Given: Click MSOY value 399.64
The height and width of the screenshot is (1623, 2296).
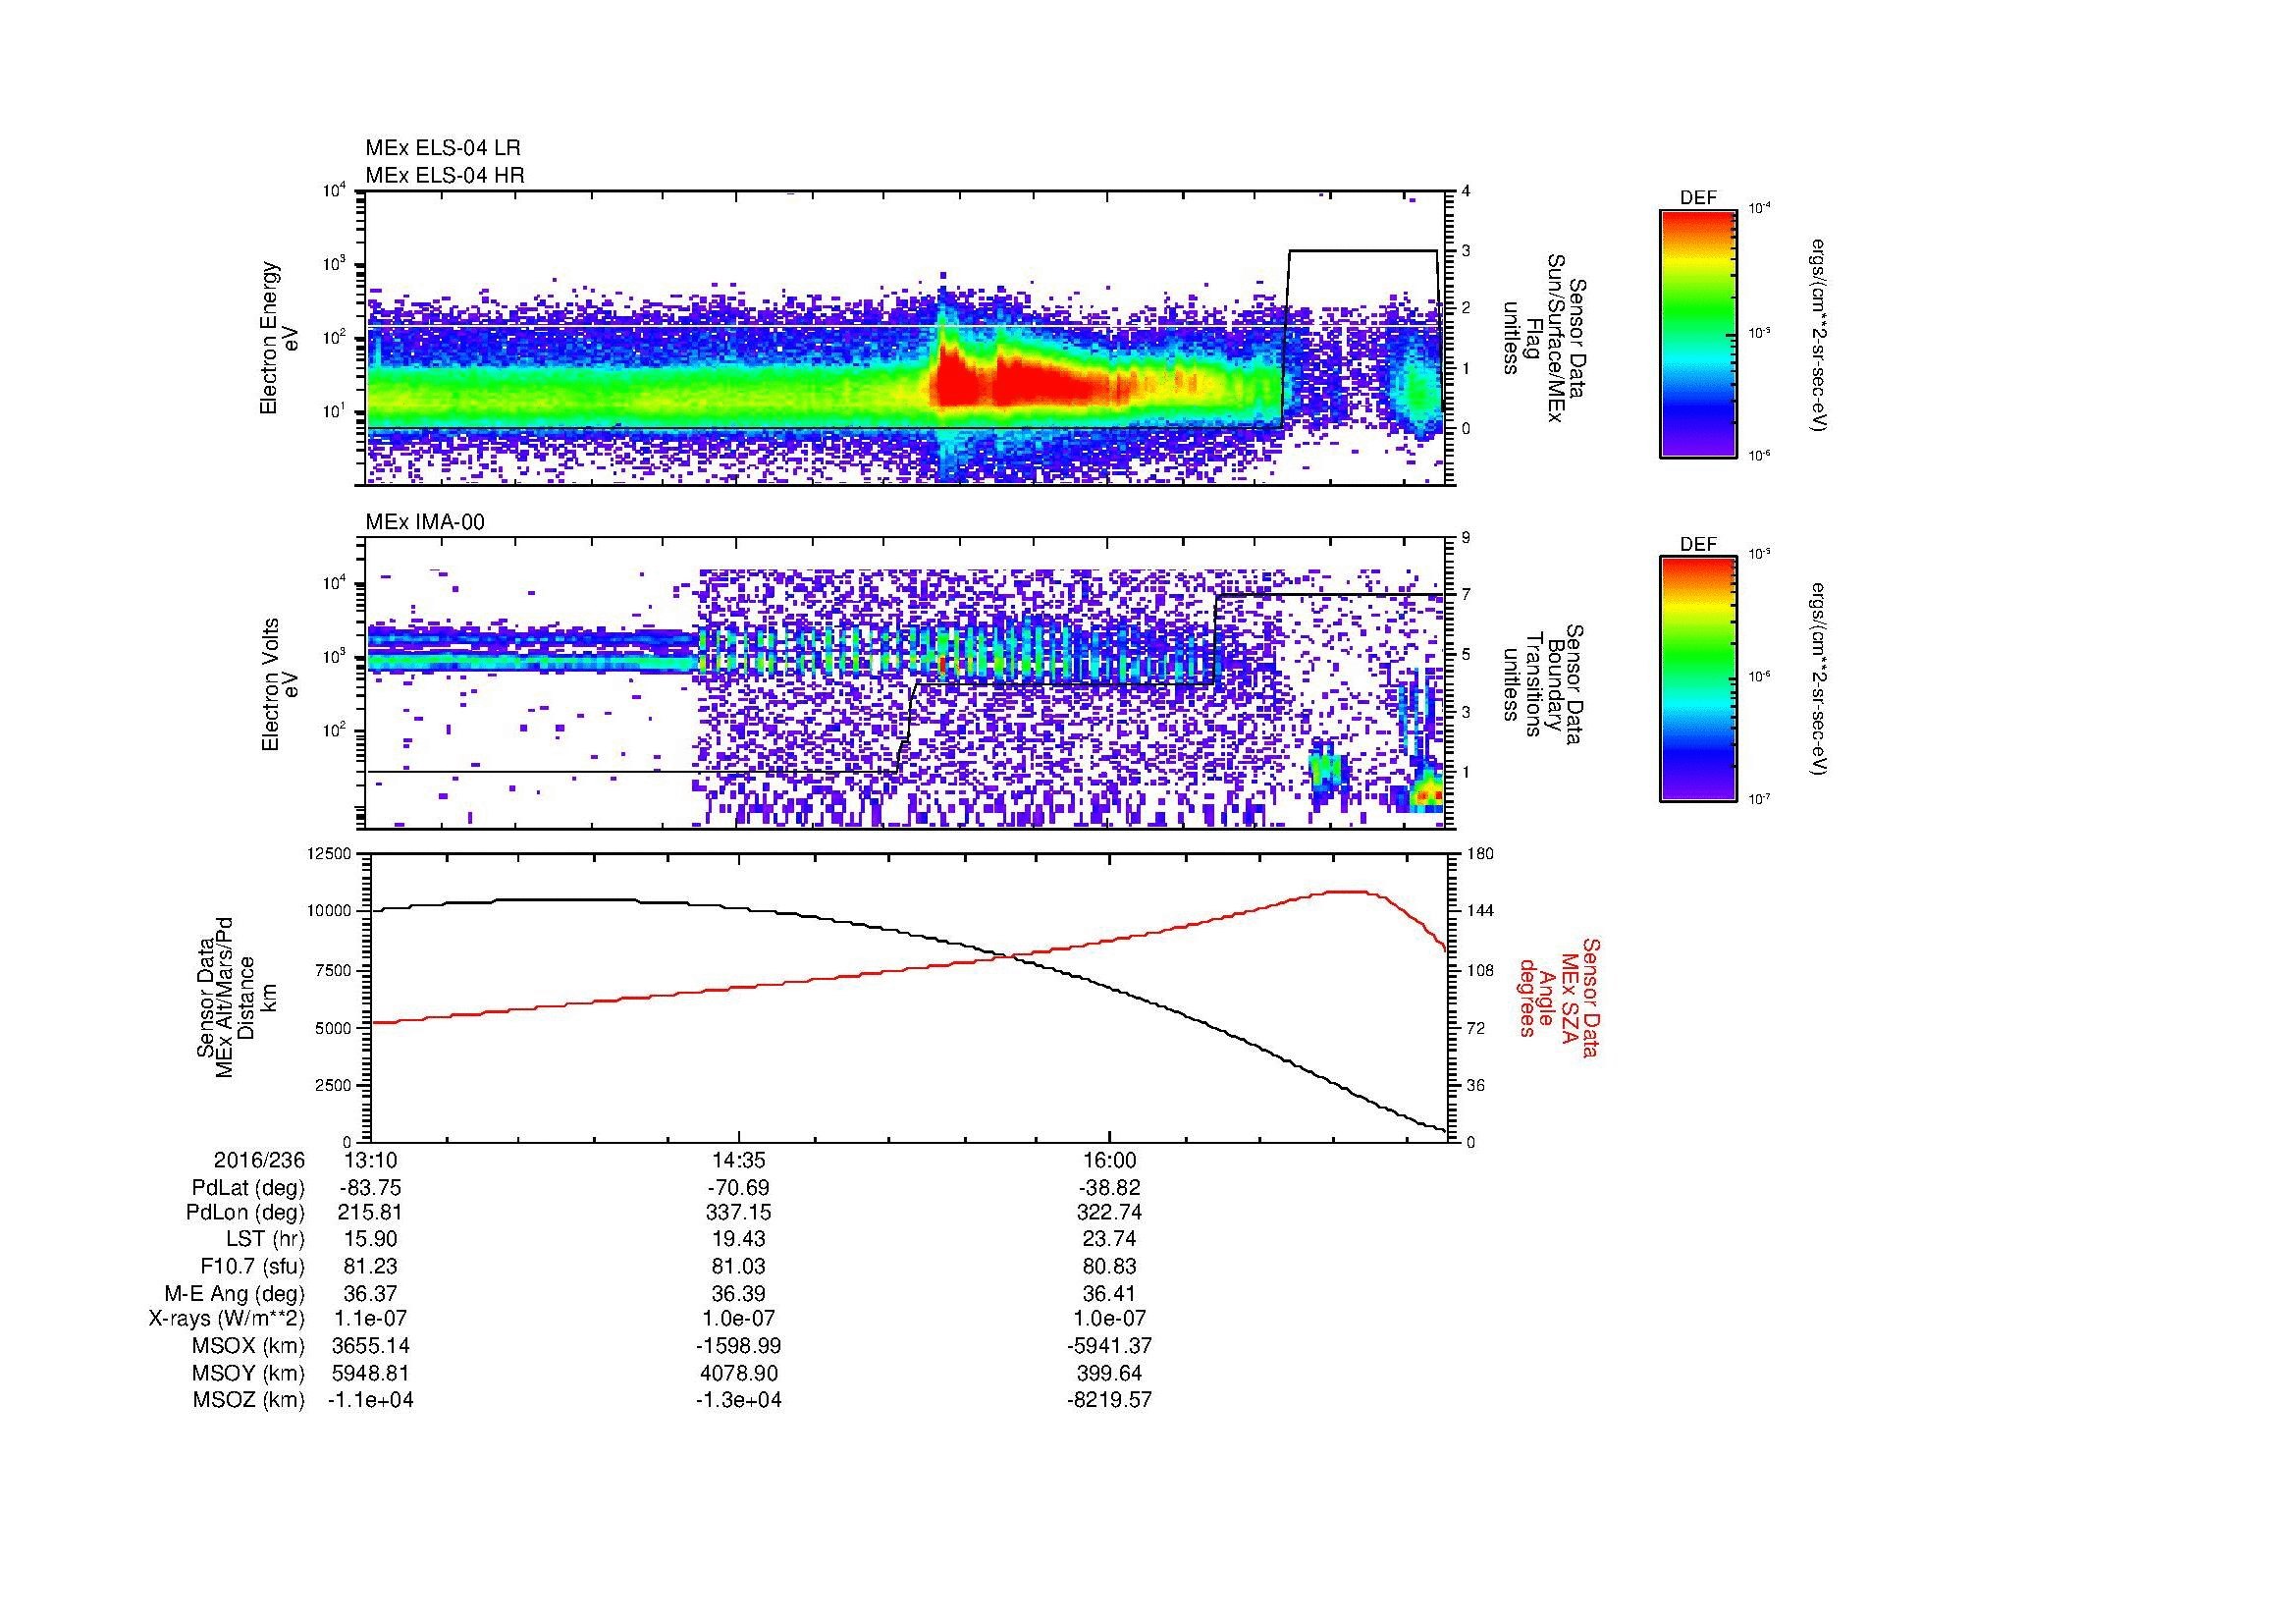Looking at the screenshot, I should [1110, 1373].
